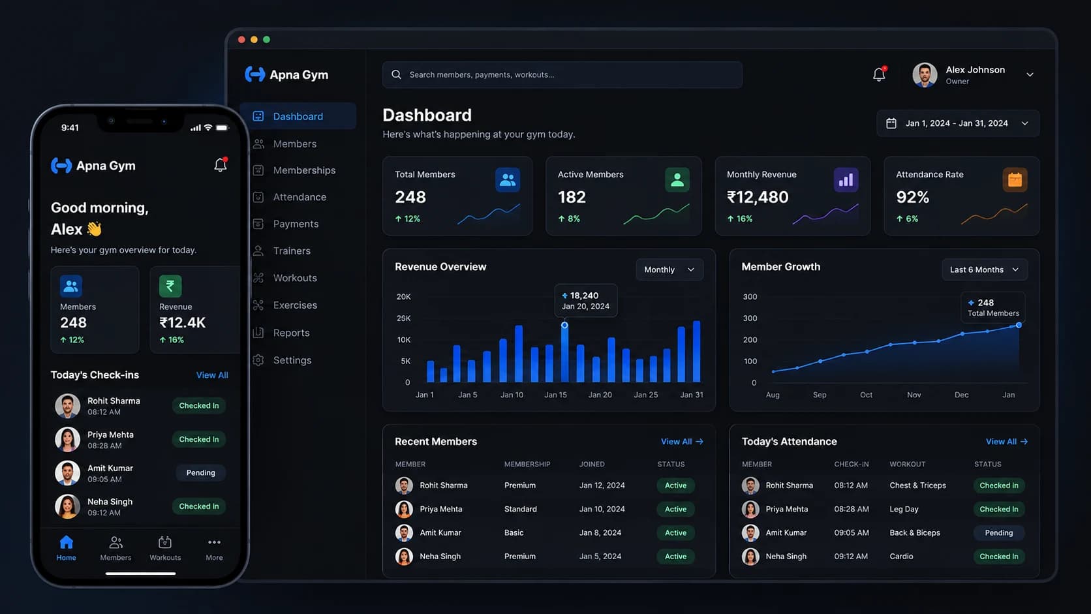This screenshot has height=614, width=1091.
Task: Tap the Members tab on phone
Action: [x=115, y=548]
